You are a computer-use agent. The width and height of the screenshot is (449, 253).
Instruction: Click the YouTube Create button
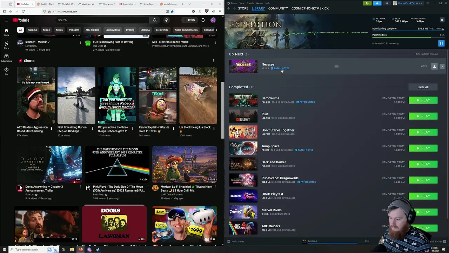coord(189,20)
